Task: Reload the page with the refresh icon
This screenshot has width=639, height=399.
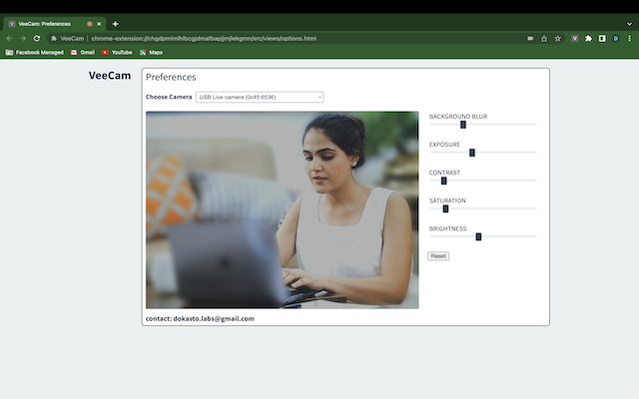Action: tap(37, 38)
